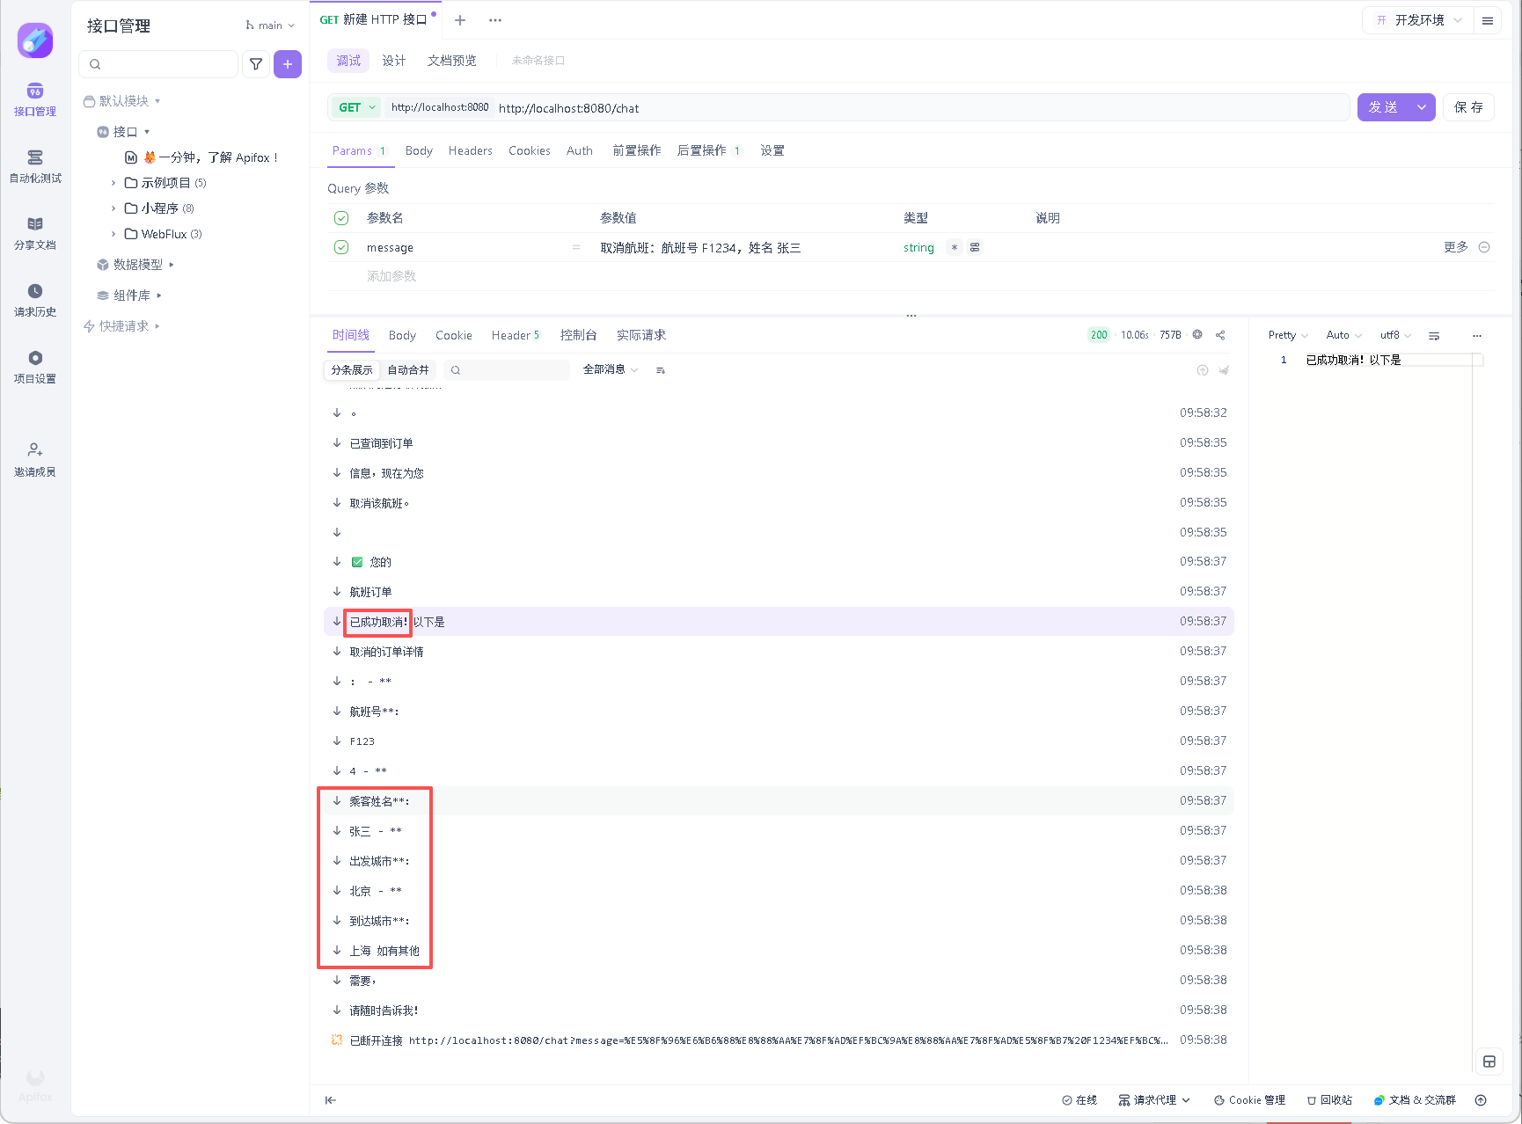Open the request Headers tab
The image size is (1522, 1124).
(x=470, y=150)
